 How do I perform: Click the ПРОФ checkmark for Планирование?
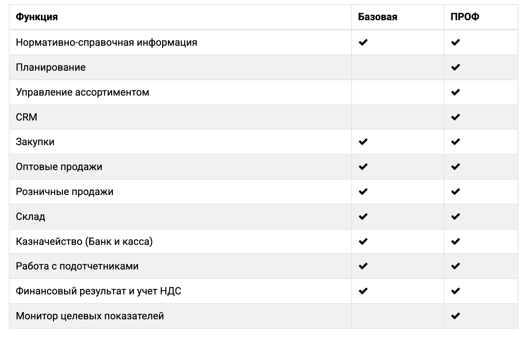(x=455, y=67)
